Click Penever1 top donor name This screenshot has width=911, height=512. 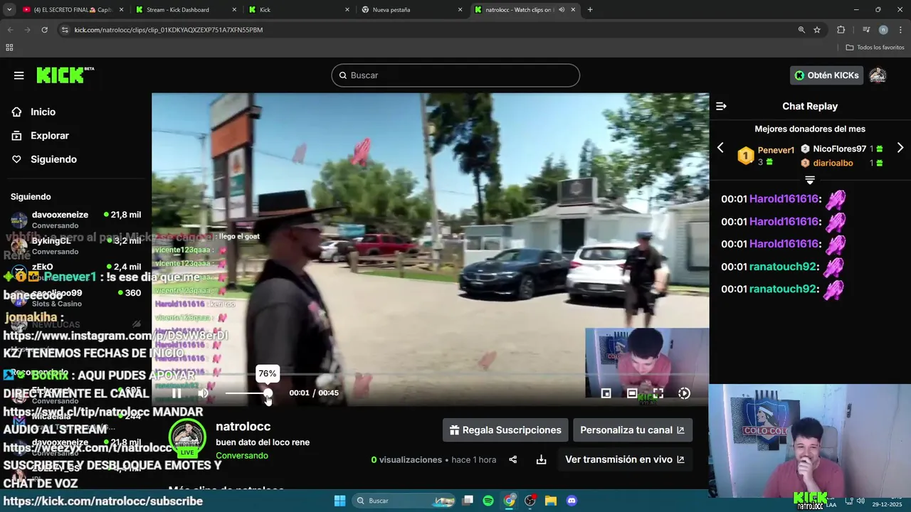click(x=776, y=150)
